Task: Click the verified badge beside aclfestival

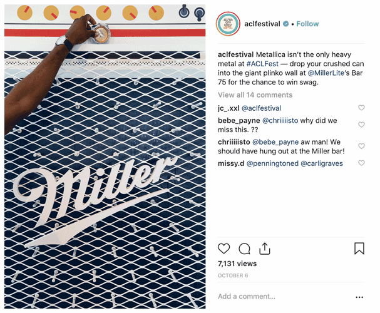Action: (x=286, y=24)
